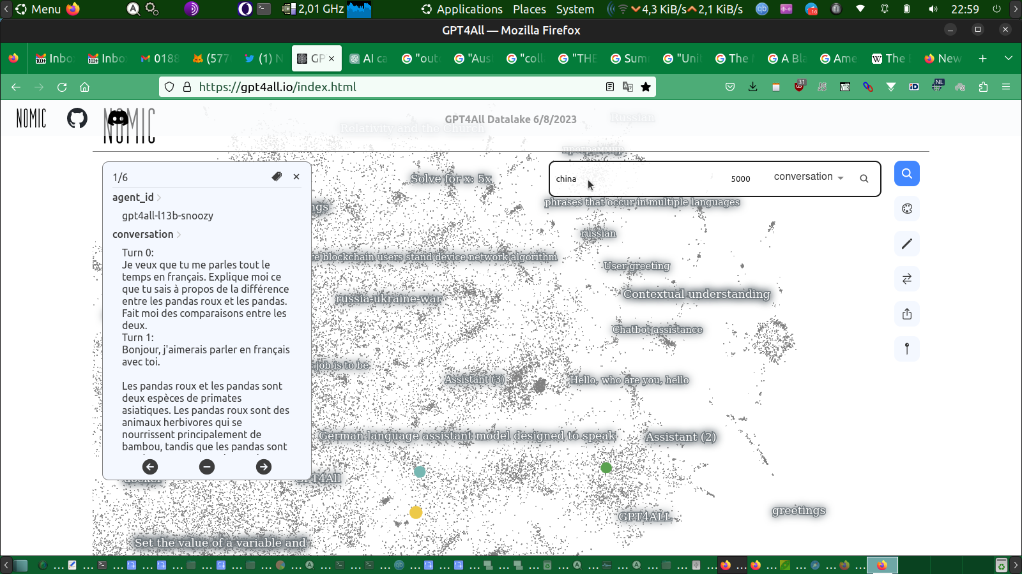
Task: Save page to Pocket
Action: click(x=730, y=87)
